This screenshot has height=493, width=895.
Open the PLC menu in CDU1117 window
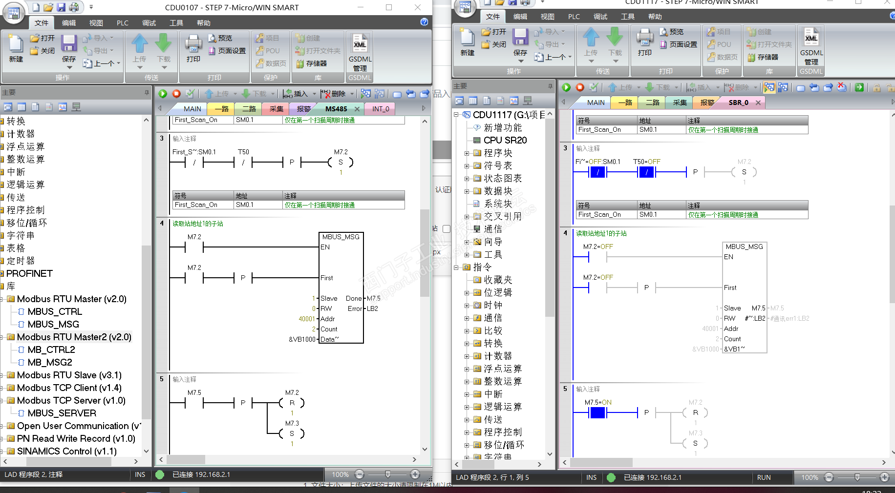(574, 17)
